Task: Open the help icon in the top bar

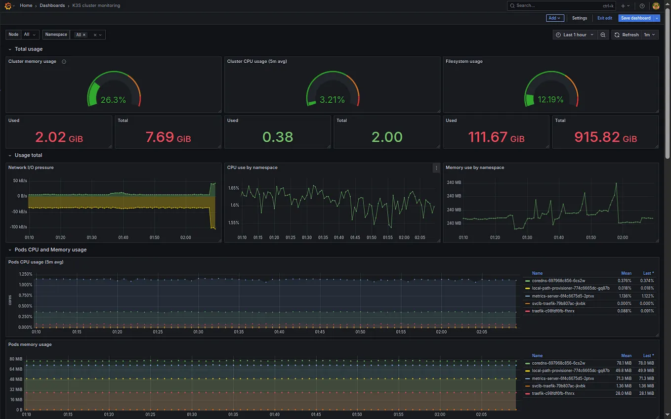Action: 641,5
